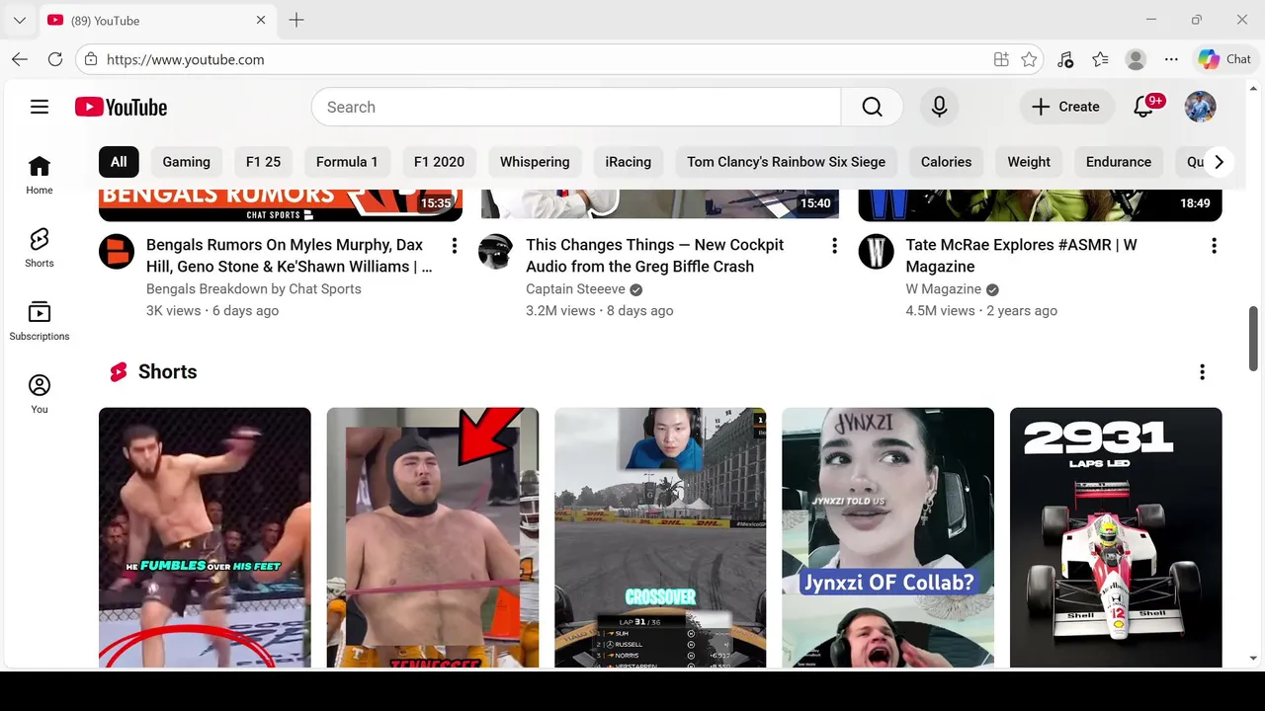Refresh the page
This screenshot has width=1265, height=711.
coord(55,59)
